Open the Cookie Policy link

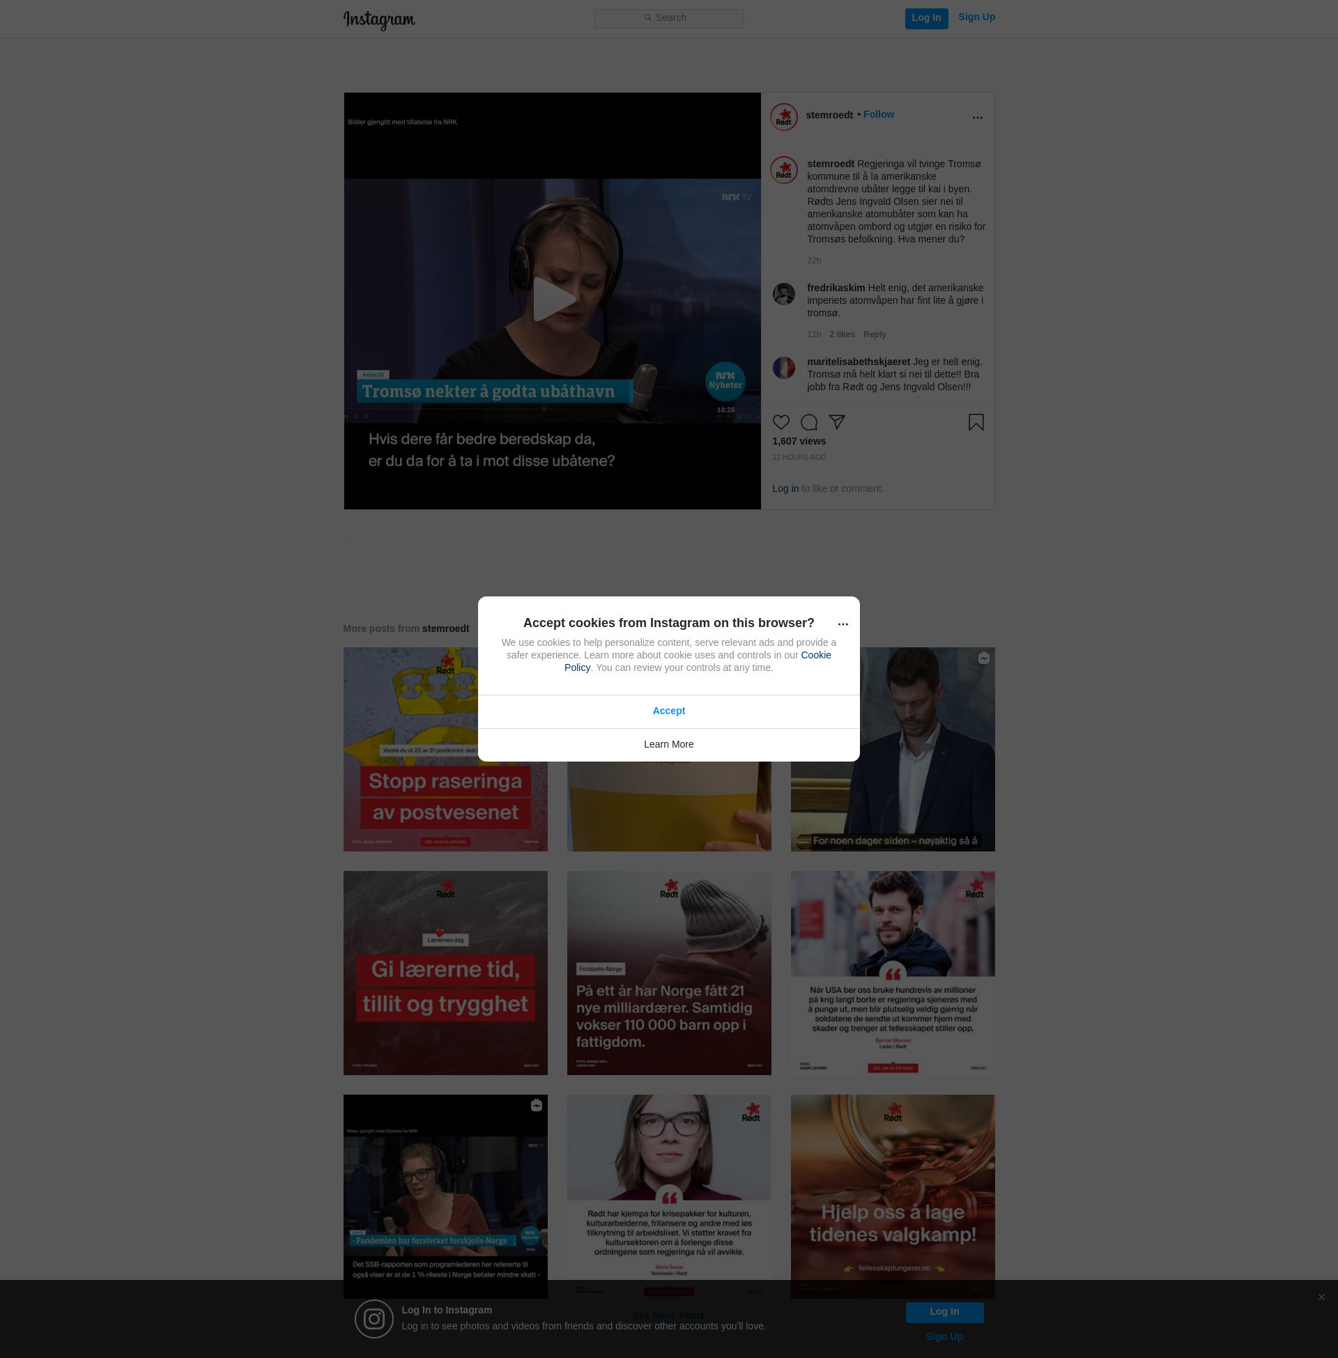(x=815, y=655)
